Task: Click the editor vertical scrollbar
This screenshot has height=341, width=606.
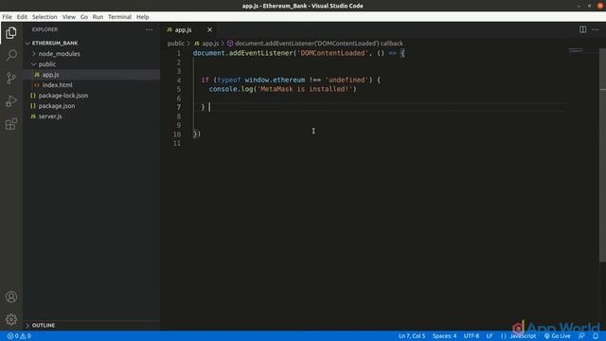Action: (602, 154)
